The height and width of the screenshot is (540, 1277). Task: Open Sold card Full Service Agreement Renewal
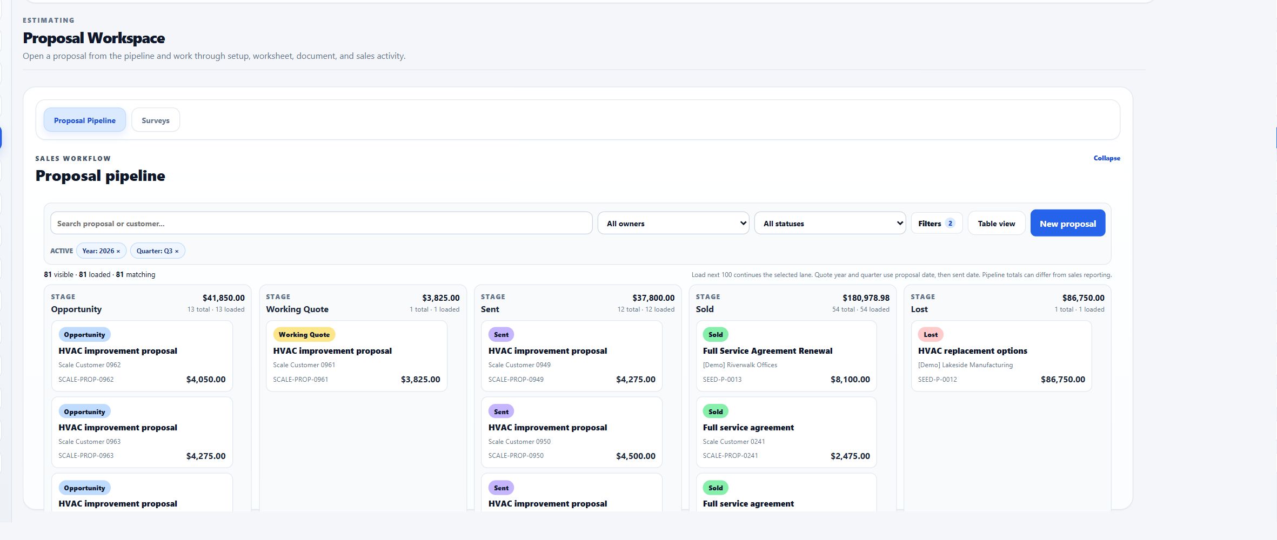(786, 356)
